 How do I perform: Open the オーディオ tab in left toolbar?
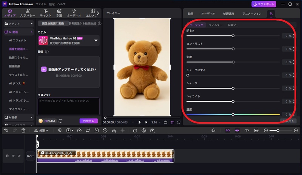coord(74,13)
